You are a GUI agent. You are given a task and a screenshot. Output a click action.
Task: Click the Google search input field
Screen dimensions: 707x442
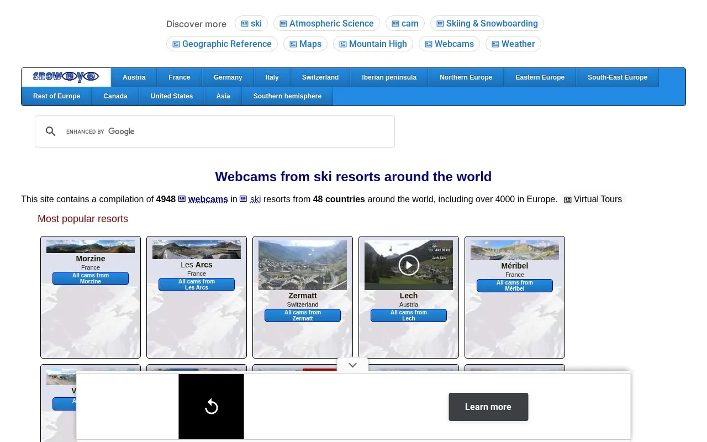click(226, 131)
